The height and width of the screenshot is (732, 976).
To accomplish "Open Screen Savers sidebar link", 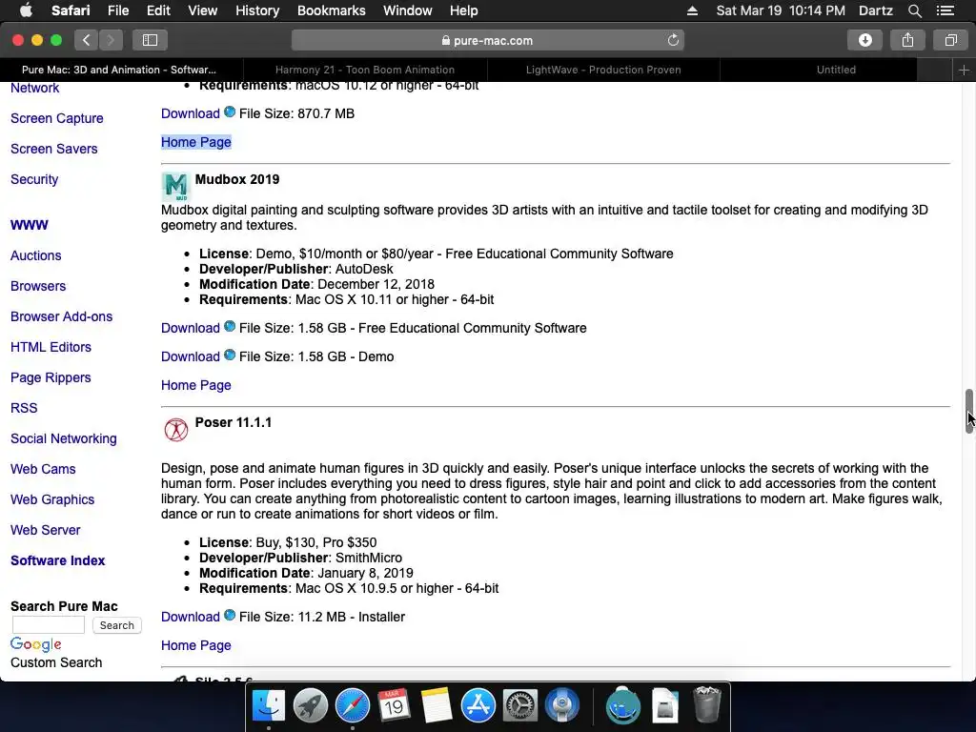I will point(54,149).
